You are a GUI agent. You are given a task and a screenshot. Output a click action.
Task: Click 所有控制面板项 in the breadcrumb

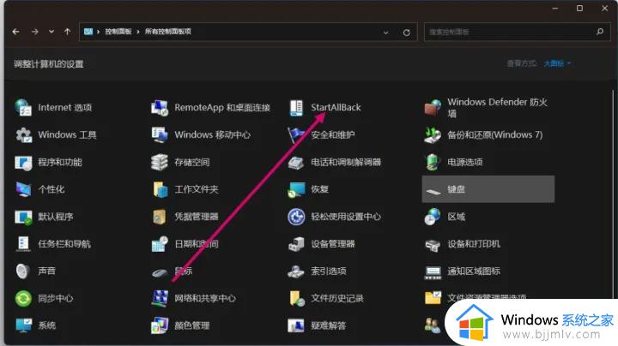coord(168,32)
